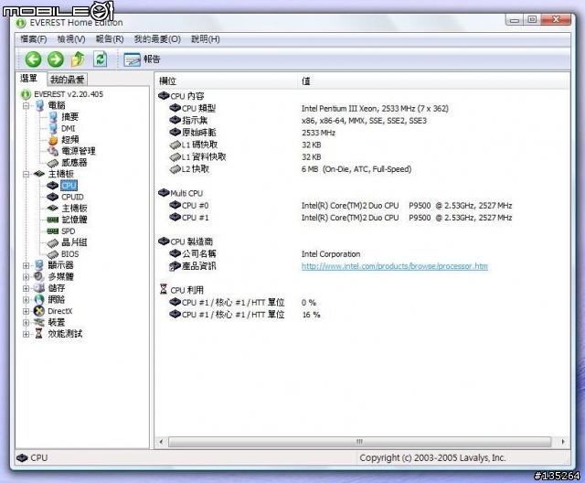Screen dimensions: 585x483
Task: Click the green Back arrow toolbar button
Action: pyautogui.click(x=33, y=59)
